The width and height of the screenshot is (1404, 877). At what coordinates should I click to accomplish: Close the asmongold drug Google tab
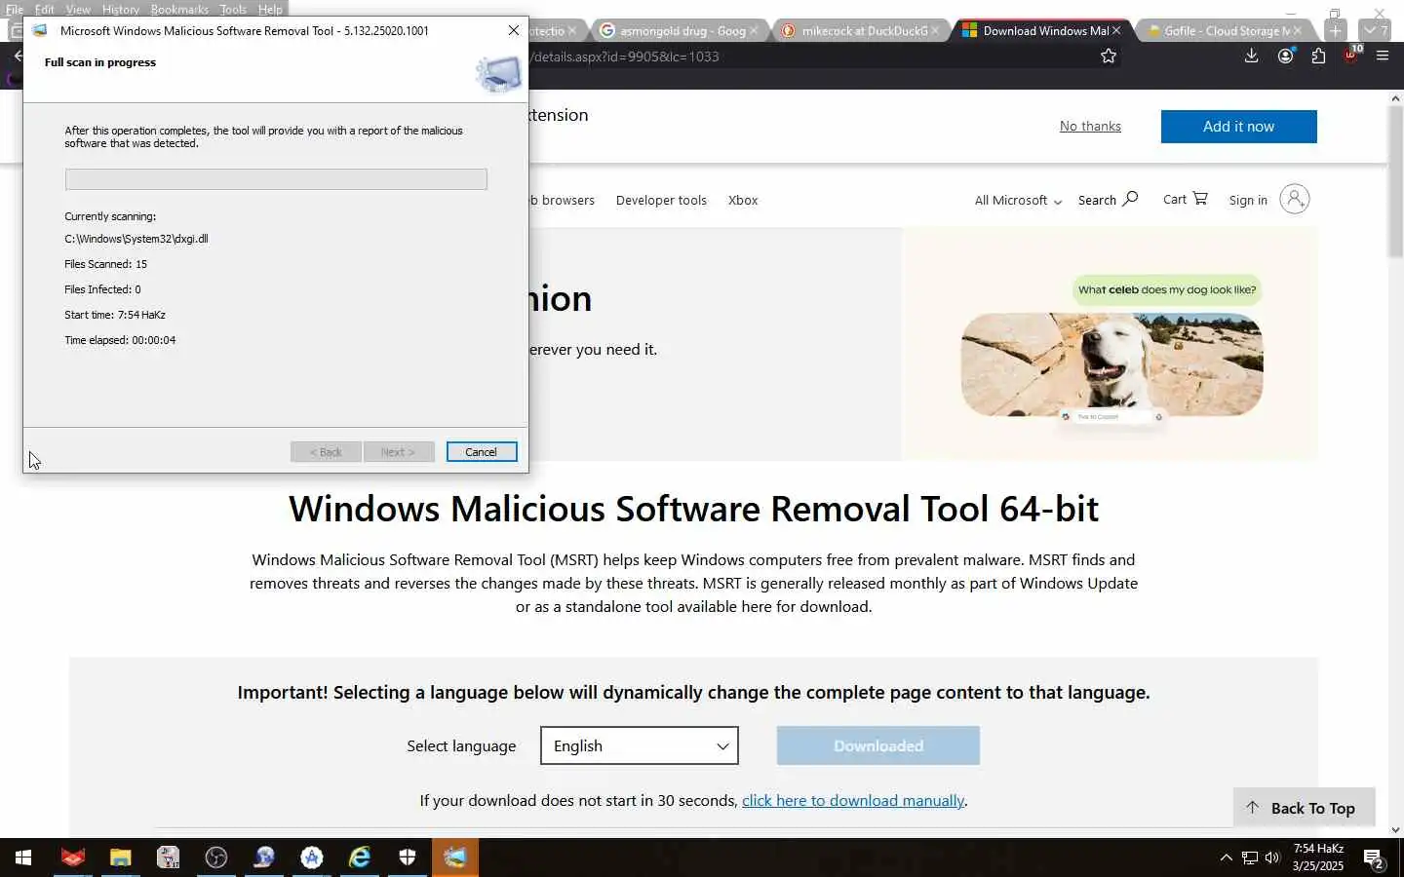(x=754, y=30)
